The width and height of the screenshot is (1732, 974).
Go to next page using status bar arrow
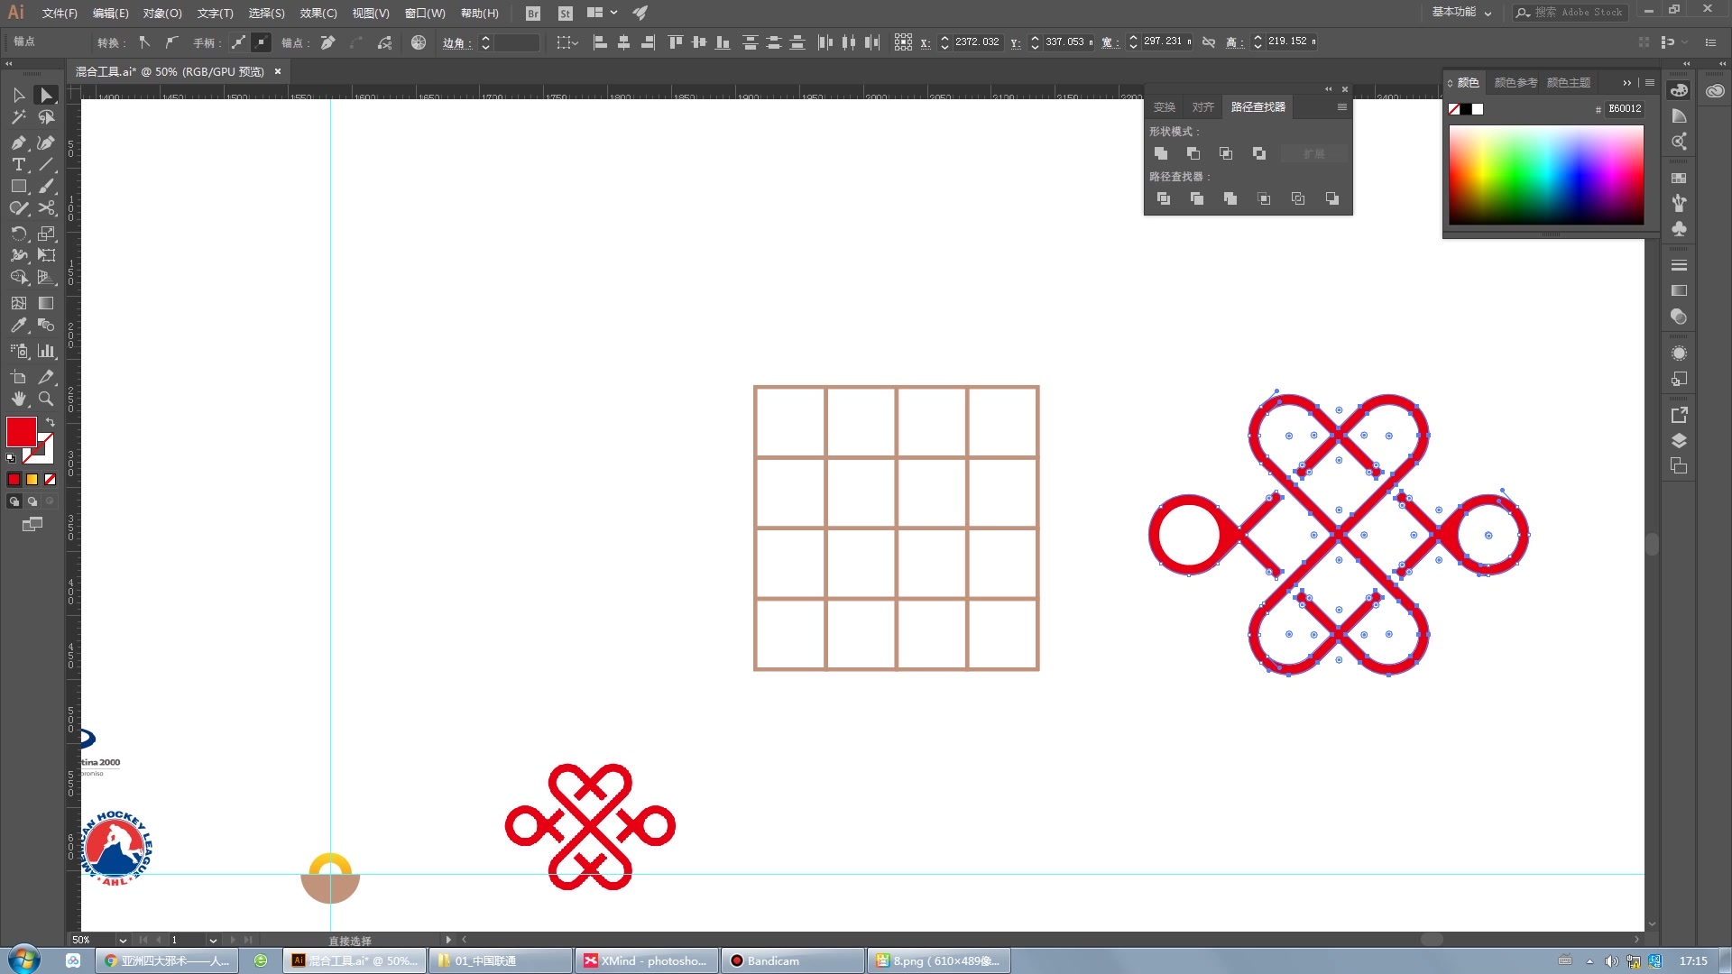click(x=232, y=940)
